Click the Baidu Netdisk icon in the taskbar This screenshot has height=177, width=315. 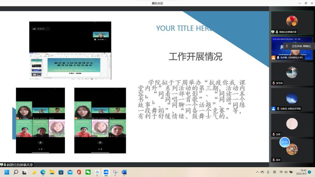pos(97,172)
